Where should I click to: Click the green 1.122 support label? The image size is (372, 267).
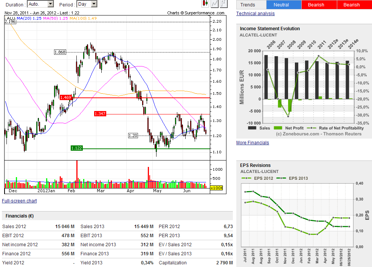(x=77, y=148)
